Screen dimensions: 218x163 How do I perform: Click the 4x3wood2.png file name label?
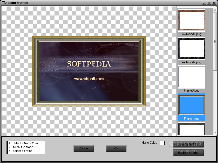point(192,62)
